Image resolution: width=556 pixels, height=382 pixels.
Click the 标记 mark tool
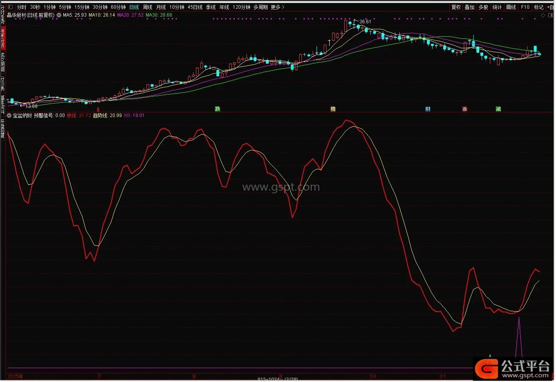(x=538, y=7)
